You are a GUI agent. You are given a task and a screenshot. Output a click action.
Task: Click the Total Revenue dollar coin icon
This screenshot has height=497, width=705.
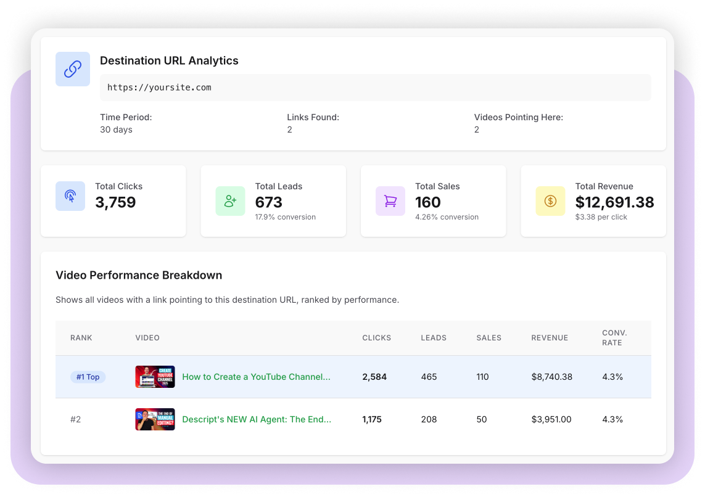(550, 201)
